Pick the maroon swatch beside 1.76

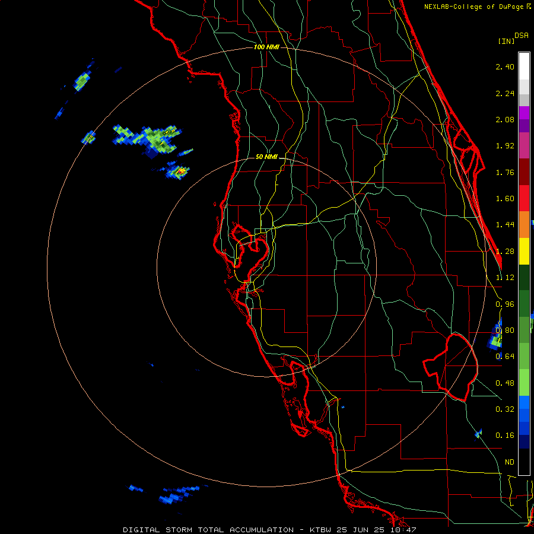pos(524,172)
